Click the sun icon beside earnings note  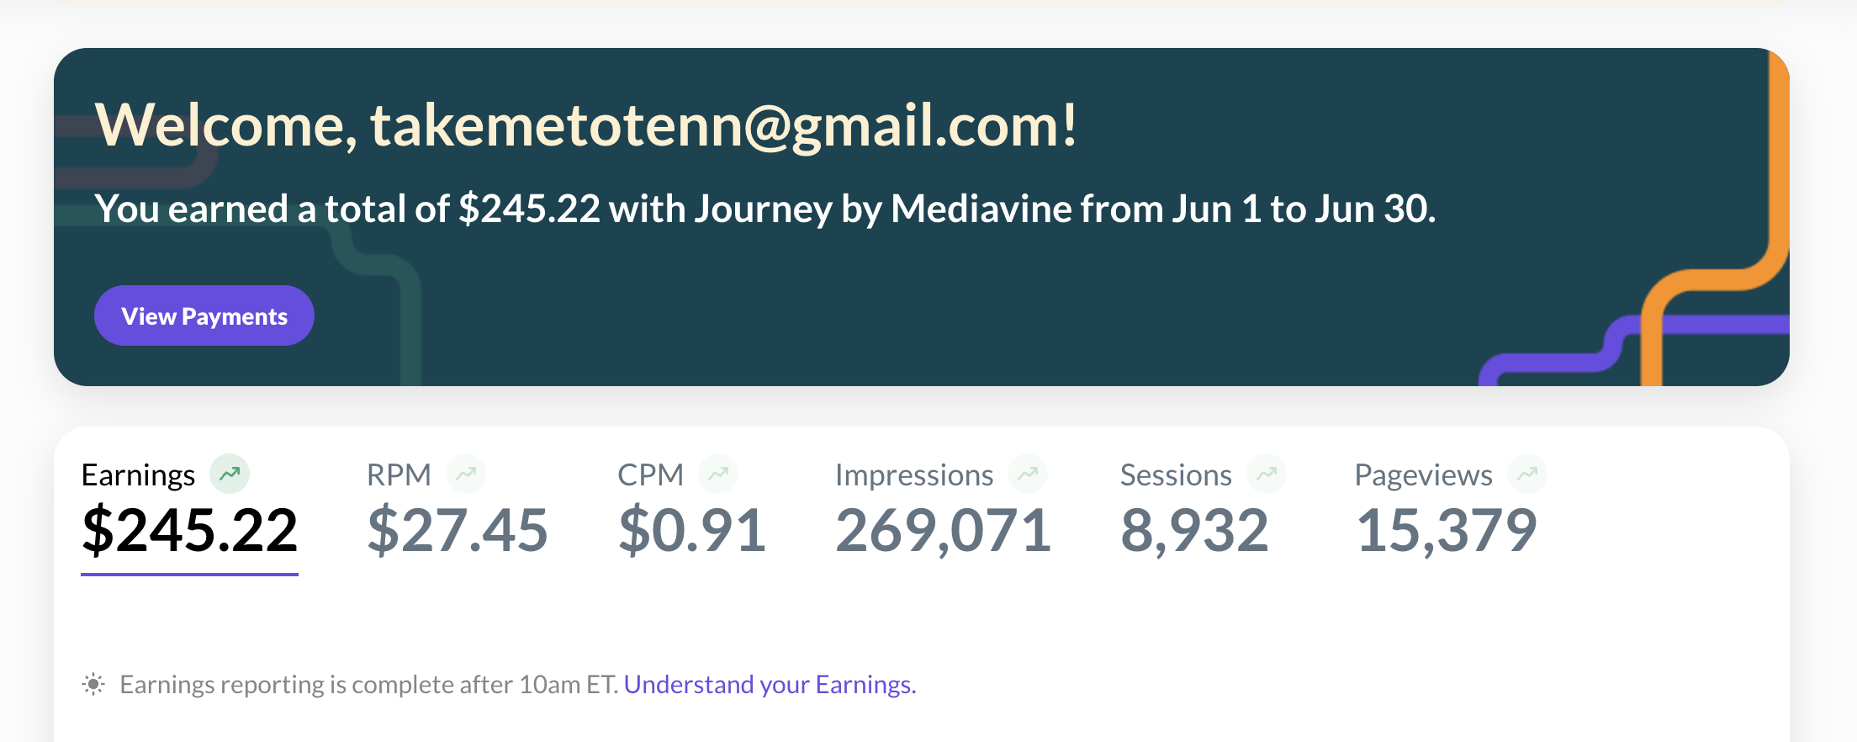(93, 684)
